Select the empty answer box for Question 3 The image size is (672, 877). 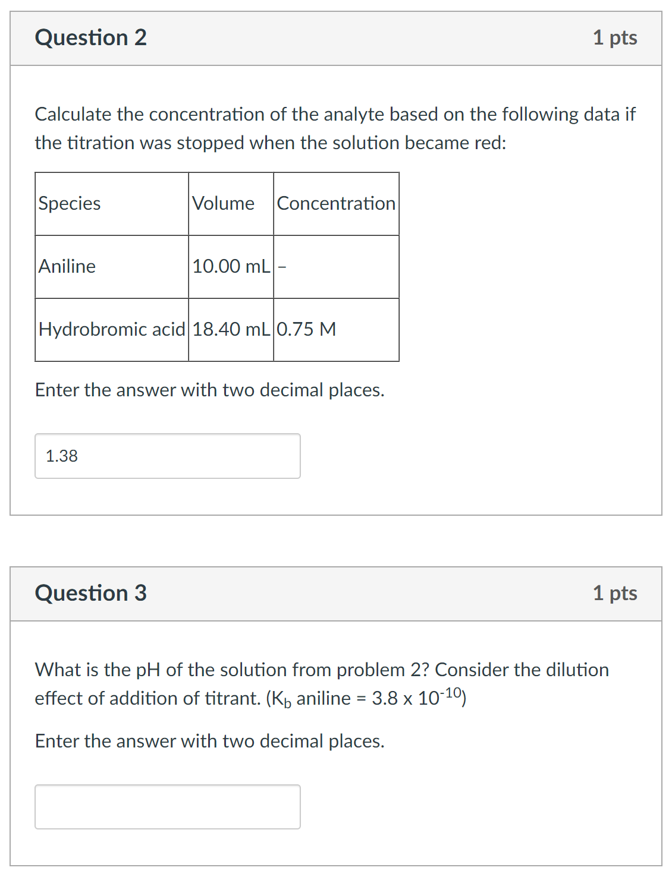pyautogui.click(x=168, y=807)
